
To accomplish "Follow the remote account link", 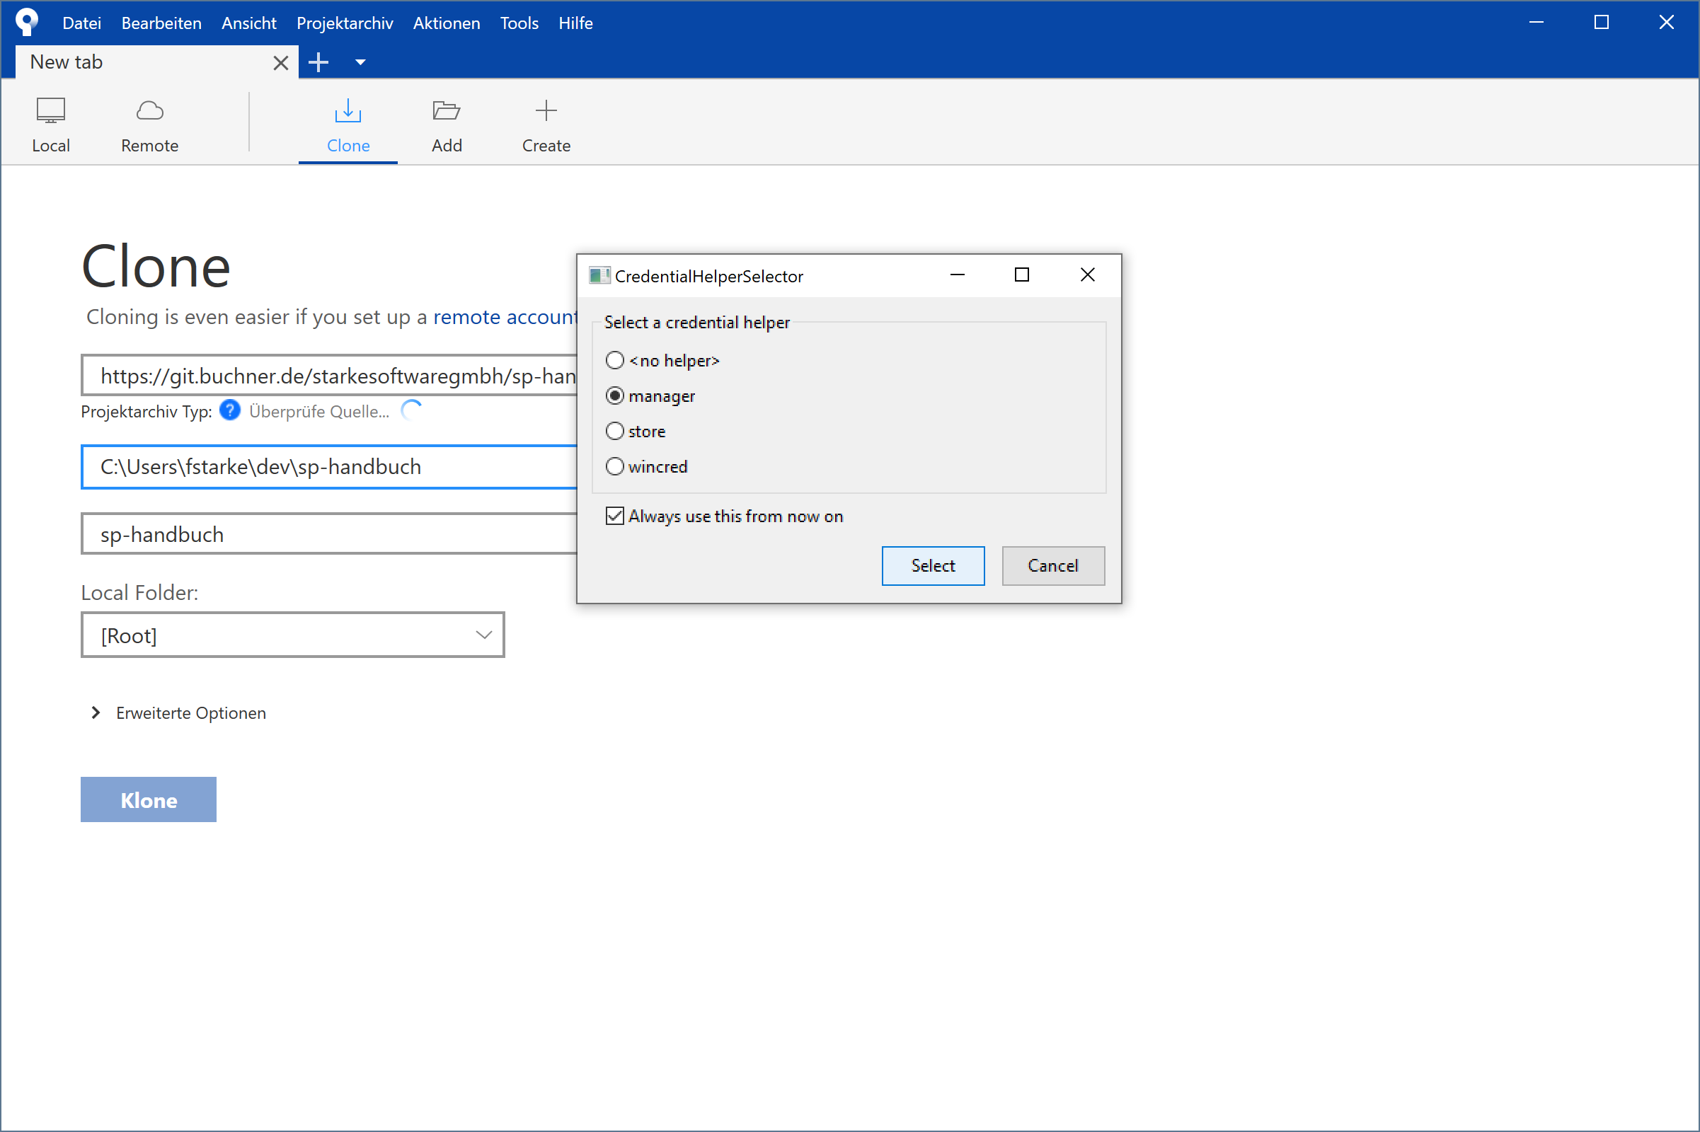I will [504, 317].
